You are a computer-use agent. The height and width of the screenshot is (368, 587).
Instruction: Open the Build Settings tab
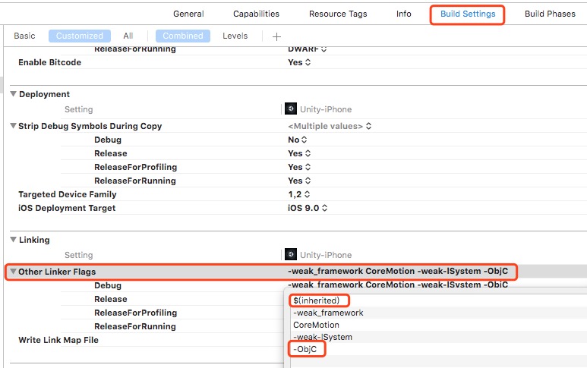point(468,14)
